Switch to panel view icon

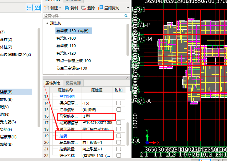click(37, 7)
